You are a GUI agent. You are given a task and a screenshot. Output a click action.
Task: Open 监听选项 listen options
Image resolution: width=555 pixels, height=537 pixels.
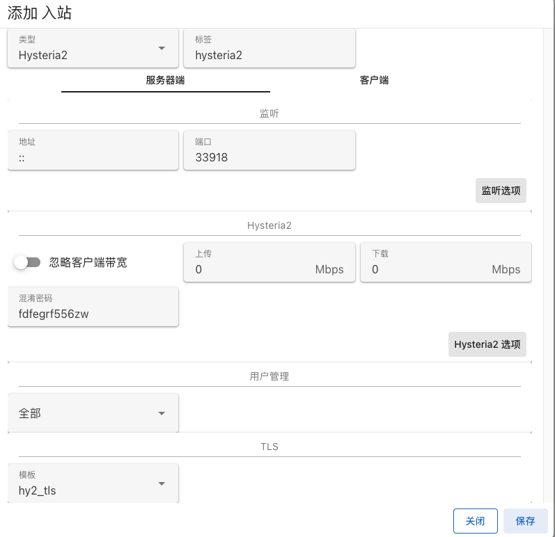point(501,191)
